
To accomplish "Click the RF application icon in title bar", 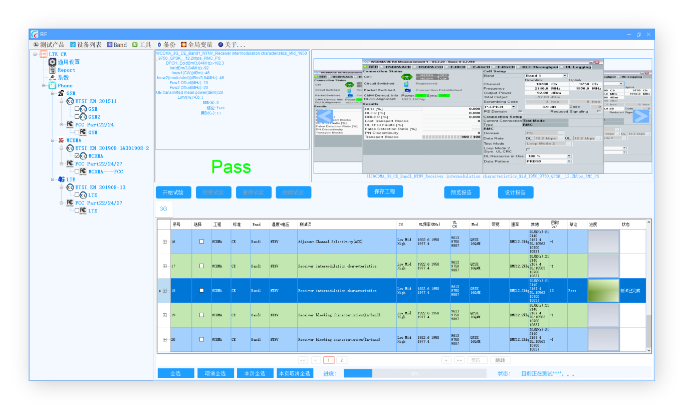I will [x=34, y=34].
